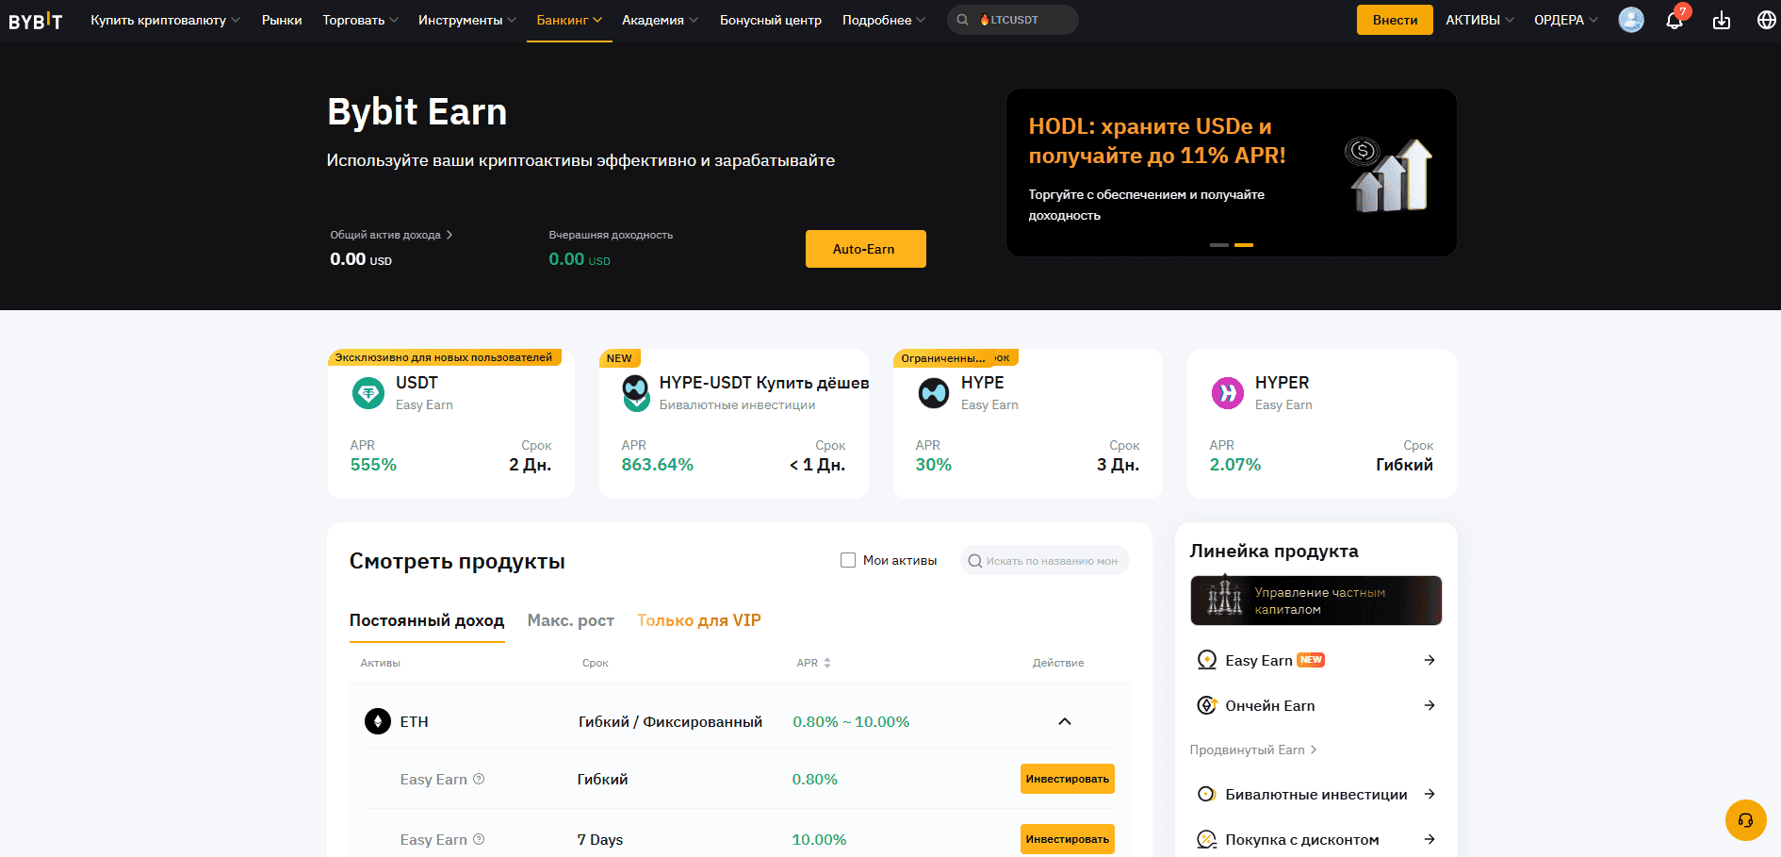Toggle the Мои активы checkbox

coord(848,560)
